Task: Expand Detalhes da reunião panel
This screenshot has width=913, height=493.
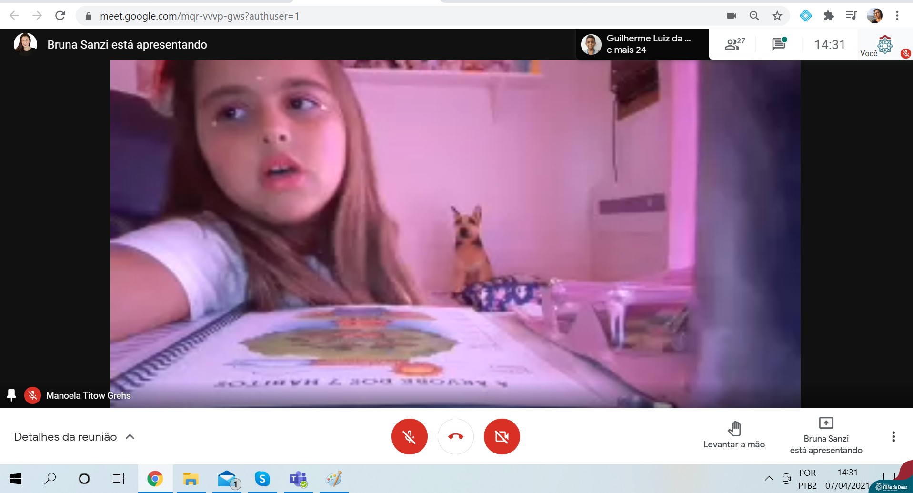Action: click(x=74, y=437)
